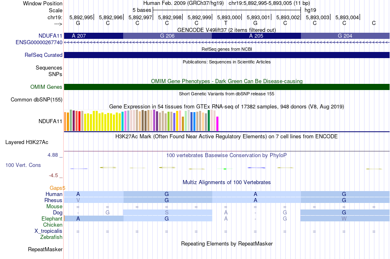Click the X_tropicalis species label

coord(48,231)
